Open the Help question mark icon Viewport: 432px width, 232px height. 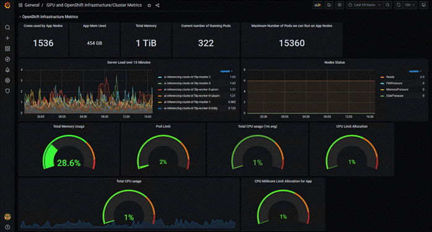(7, 227)
